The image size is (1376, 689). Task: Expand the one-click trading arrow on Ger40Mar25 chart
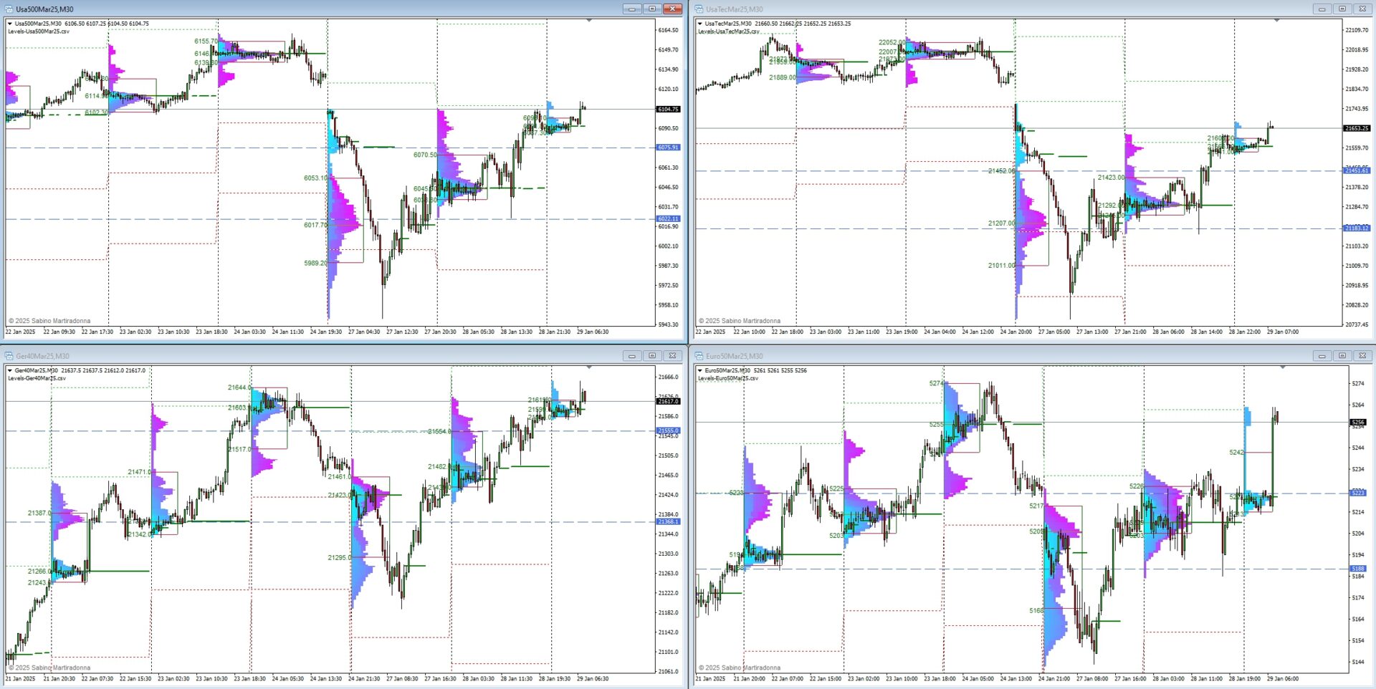[10, 370]
